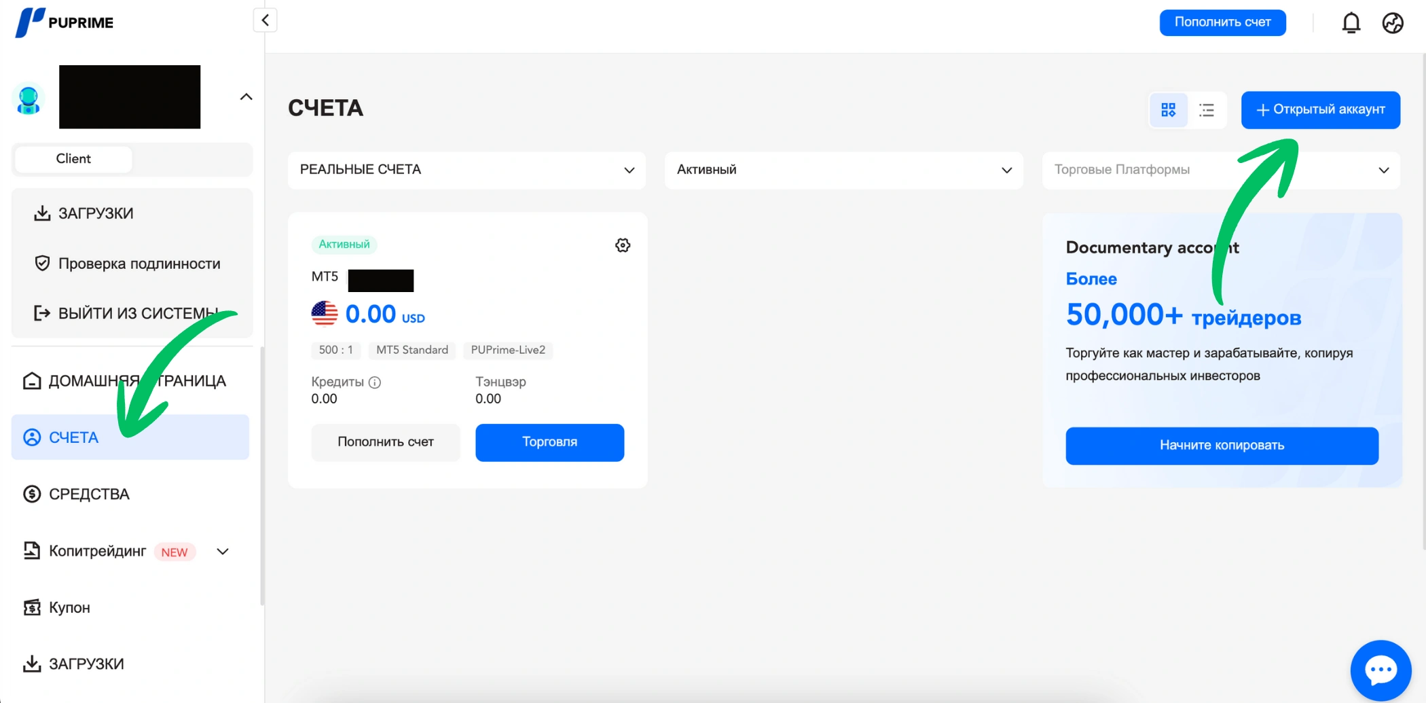Open the language globe icon

[1393, 22]
